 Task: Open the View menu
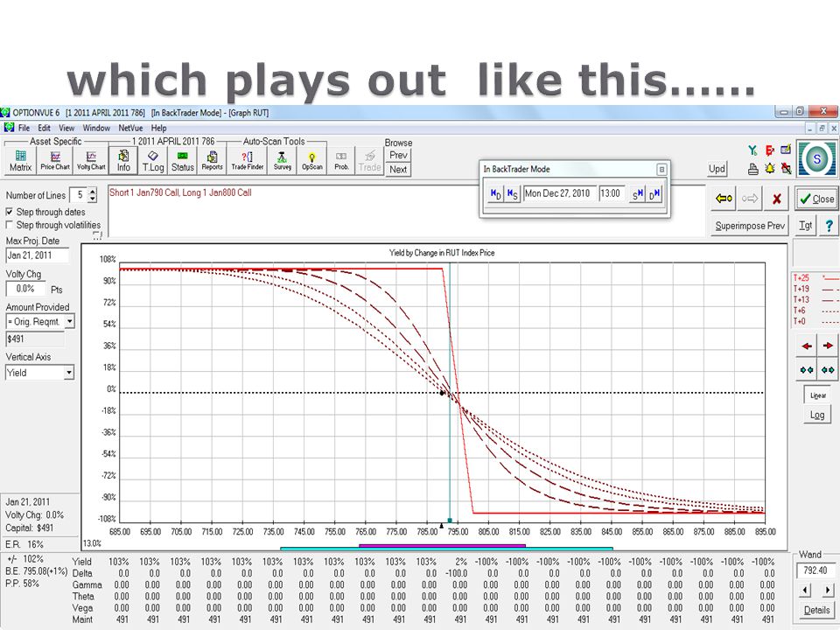tap(66, 128)
